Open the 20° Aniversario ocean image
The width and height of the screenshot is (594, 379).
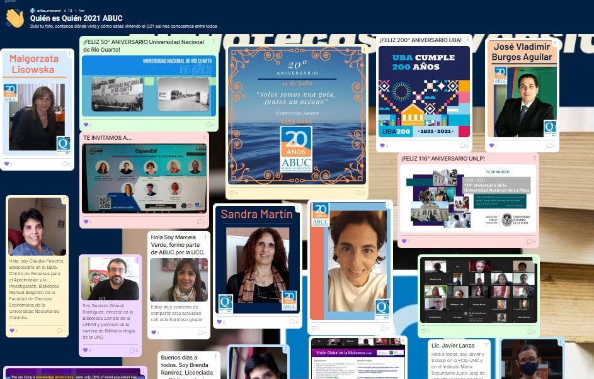297,115
